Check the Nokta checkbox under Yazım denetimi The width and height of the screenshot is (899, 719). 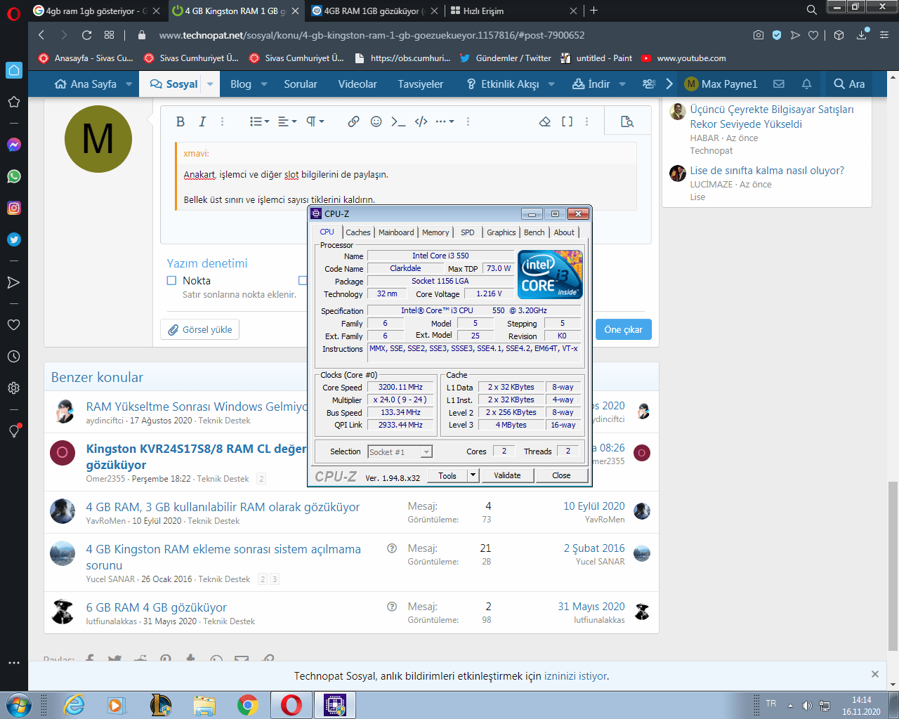pyautogui.click(x=171, y=279)
